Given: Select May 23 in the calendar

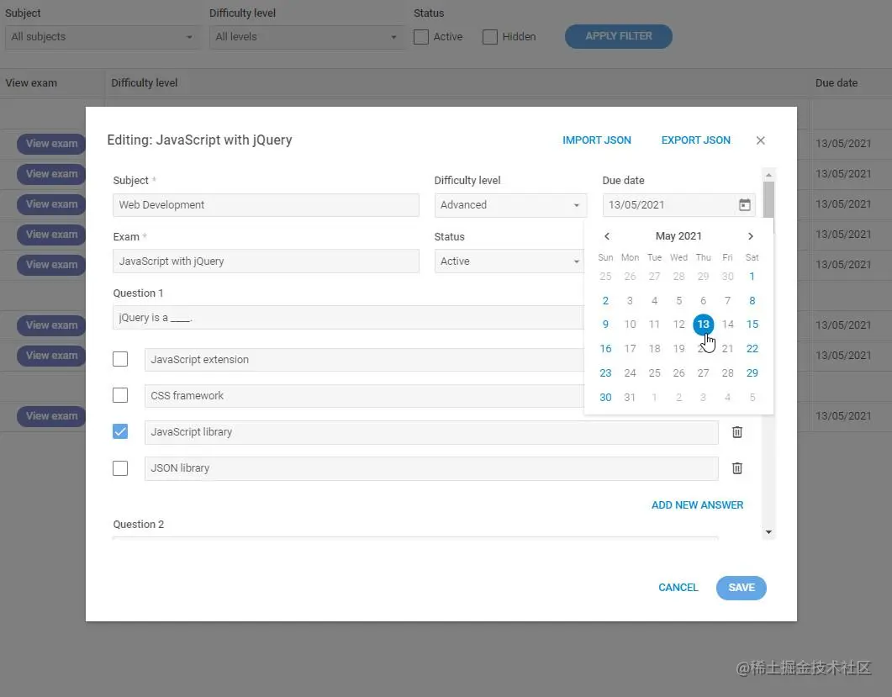Looking at the screenshot, I should pos(605,372).
